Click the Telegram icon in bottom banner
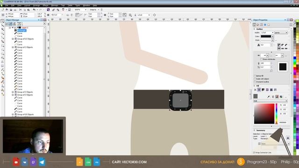 42,162
